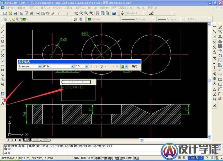Open the 编辑 menu

[x=22, y=8]
